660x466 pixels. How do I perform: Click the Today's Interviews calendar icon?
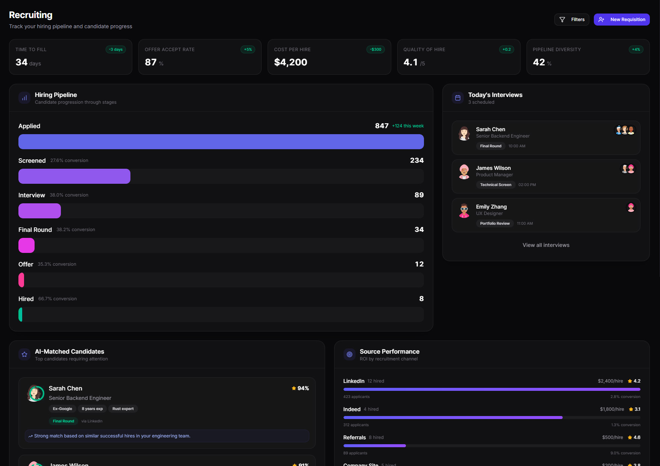point(457,98)
